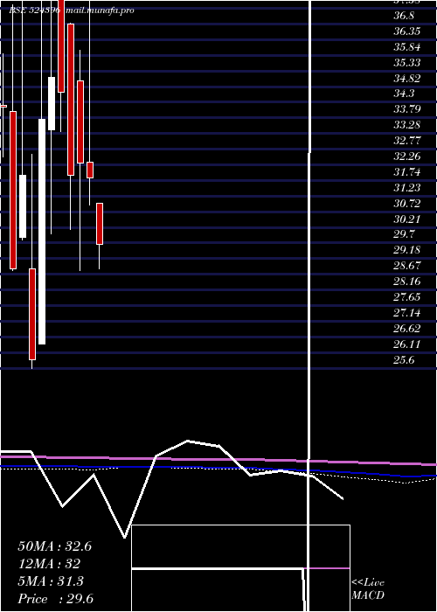Click the 35.84 price axis label
This screenshot has height=612, width=437.
click(x=407, y=47)
